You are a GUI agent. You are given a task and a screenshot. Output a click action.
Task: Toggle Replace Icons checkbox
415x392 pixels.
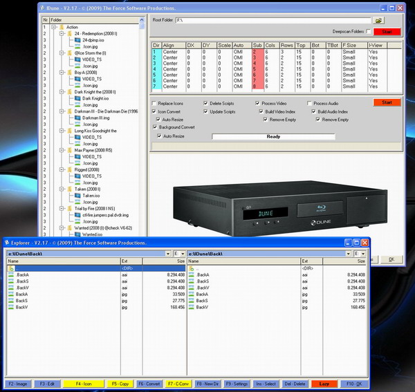(154, 103)
